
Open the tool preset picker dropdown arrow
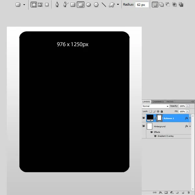click(24, 5)
